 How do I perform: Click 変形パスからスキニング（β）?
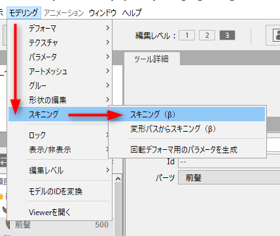point(187,128)
